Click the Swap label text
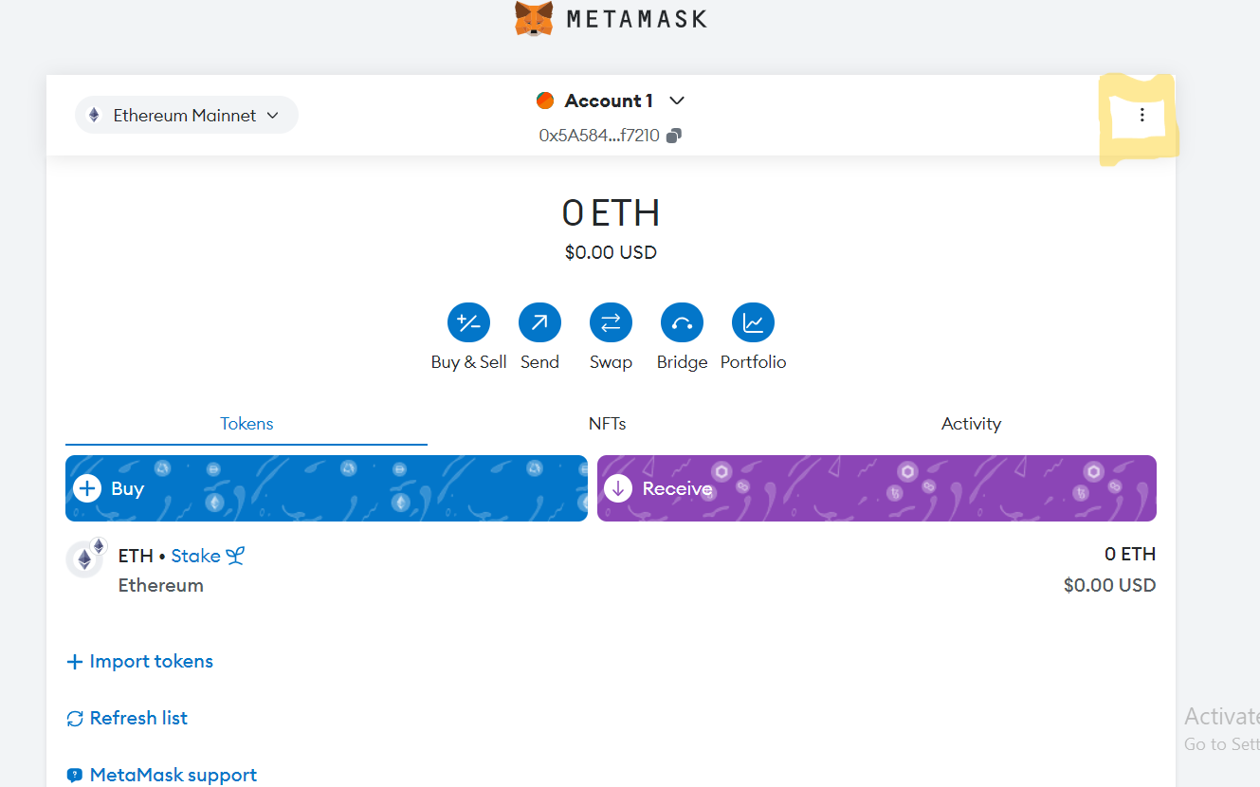This screenshot has width=1260, height=787. 611,362
